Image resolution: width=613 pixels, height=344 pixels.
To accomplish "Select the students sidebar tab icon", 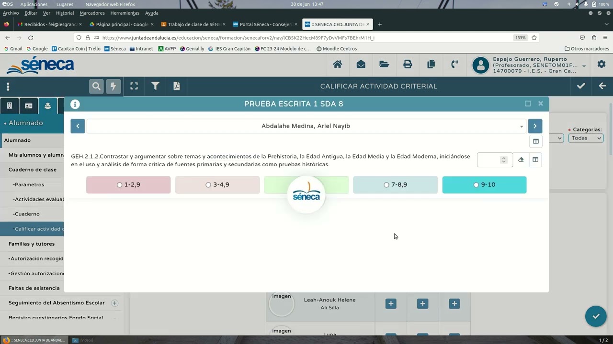I will (x=48, y=106).
